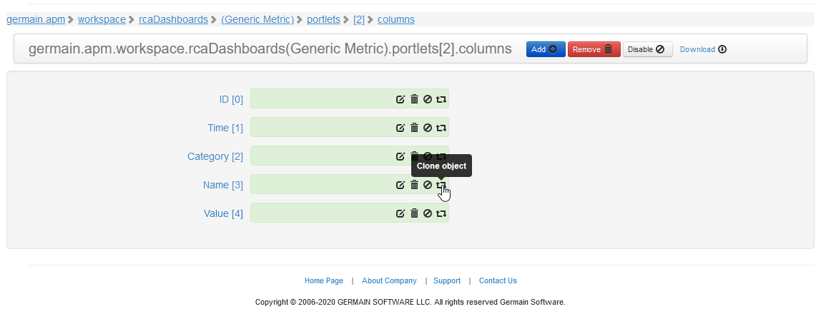
Task: Navigate to rcaDashboards breadcrumb
Action: point(173,19)
